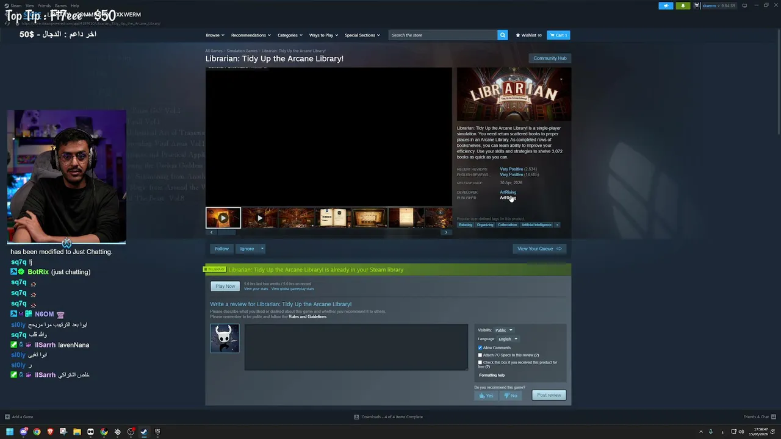Click the Add a Game plus icon
The height and width of the screenshot is (439, 781).
7,417
